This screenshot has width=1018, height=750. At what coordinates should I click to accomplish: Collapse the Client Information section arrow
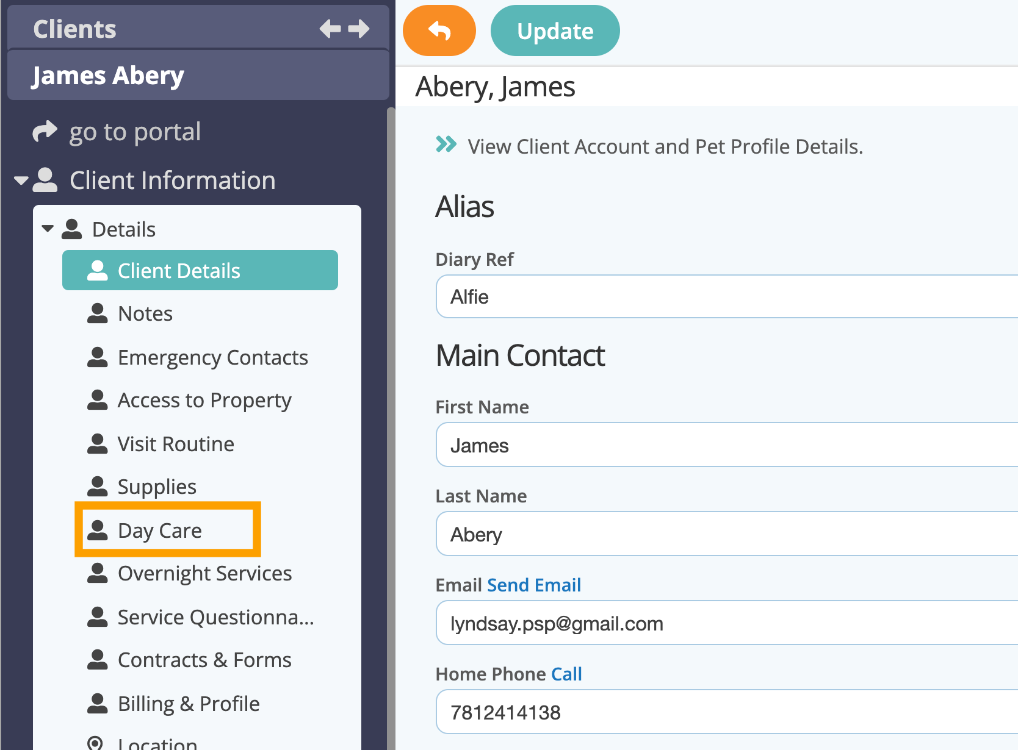[x=21, y=180]
